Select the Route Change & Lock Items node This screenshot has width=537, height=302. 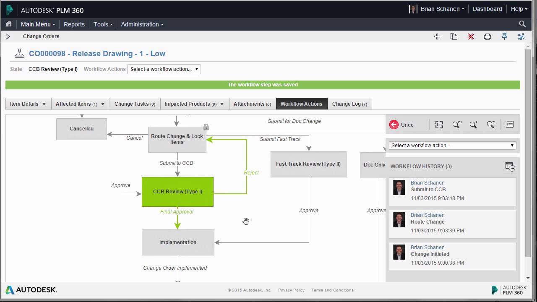[177, 139]
